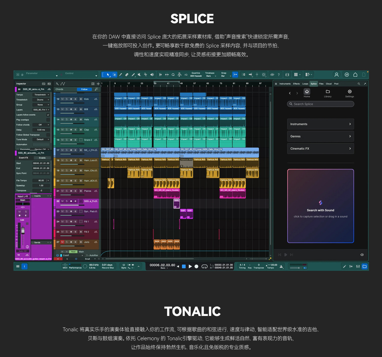
Task: Open the Follow chords Off dropdown
Action: tap(41, 125)
